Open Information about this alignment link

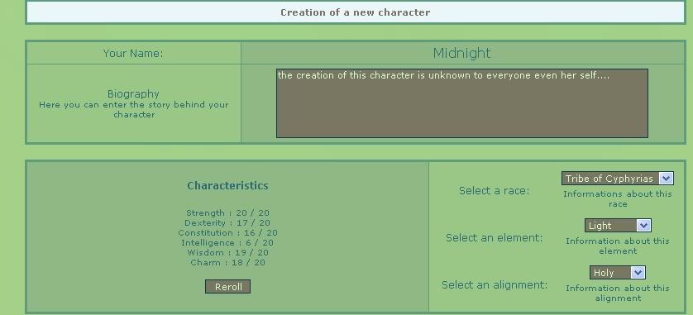618,293
